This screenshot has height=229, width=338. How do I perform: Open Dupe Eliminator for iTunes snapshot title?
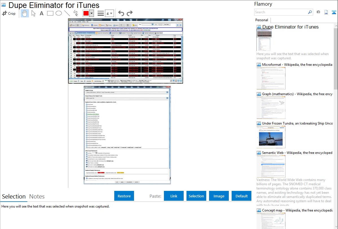click(x=290, y=27)
